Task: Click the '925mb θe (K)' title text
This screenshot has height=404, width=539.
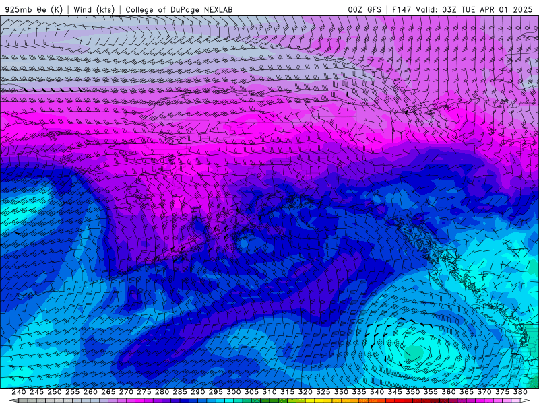Action: tap(34, 9)
